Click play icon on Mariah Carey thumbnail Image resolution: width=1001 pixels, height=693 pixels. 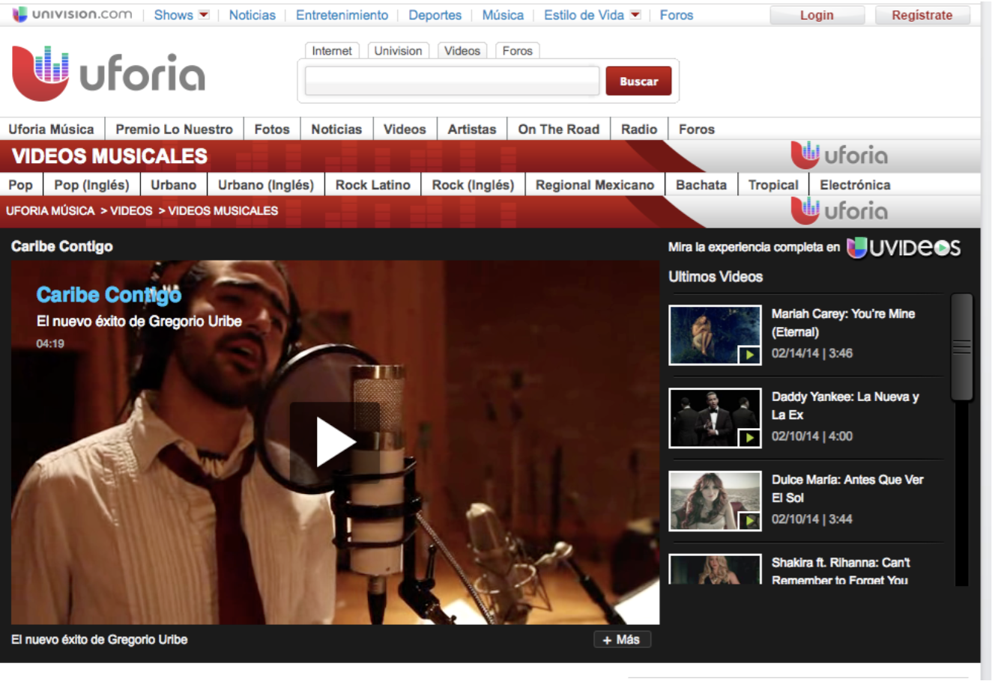click(749, 355)
